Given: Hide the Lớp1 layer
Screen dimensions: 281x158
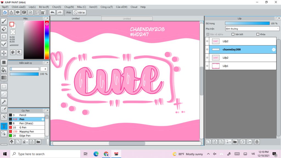Looking at the screenshot, I should (x=207, y=66).
